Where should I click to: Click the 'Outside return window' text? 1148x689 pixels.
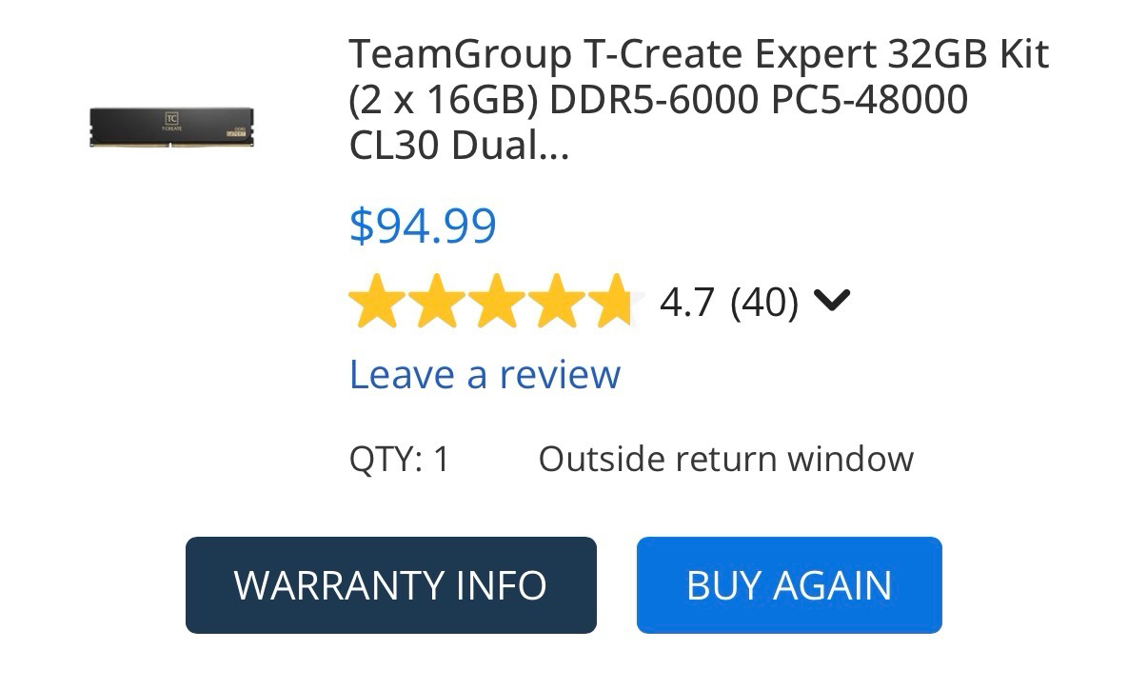point(726,460)
